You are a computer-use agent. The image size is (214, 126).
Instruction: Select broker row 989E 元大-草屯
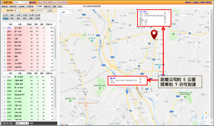pyautogui.click(x=28, y=28)
